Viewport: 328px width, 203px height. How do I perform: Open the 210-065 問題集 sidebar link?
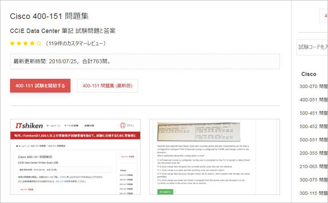[x=313, y=166]
